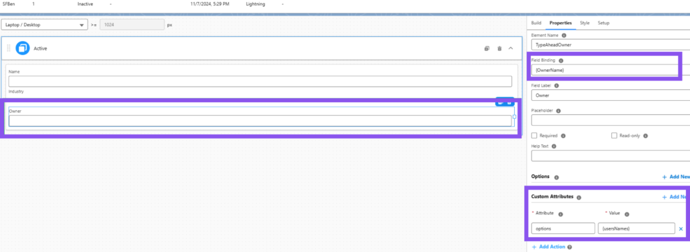Click the Name input field
690x252 pixels.
pyautogui.click(x=260, y=81)
